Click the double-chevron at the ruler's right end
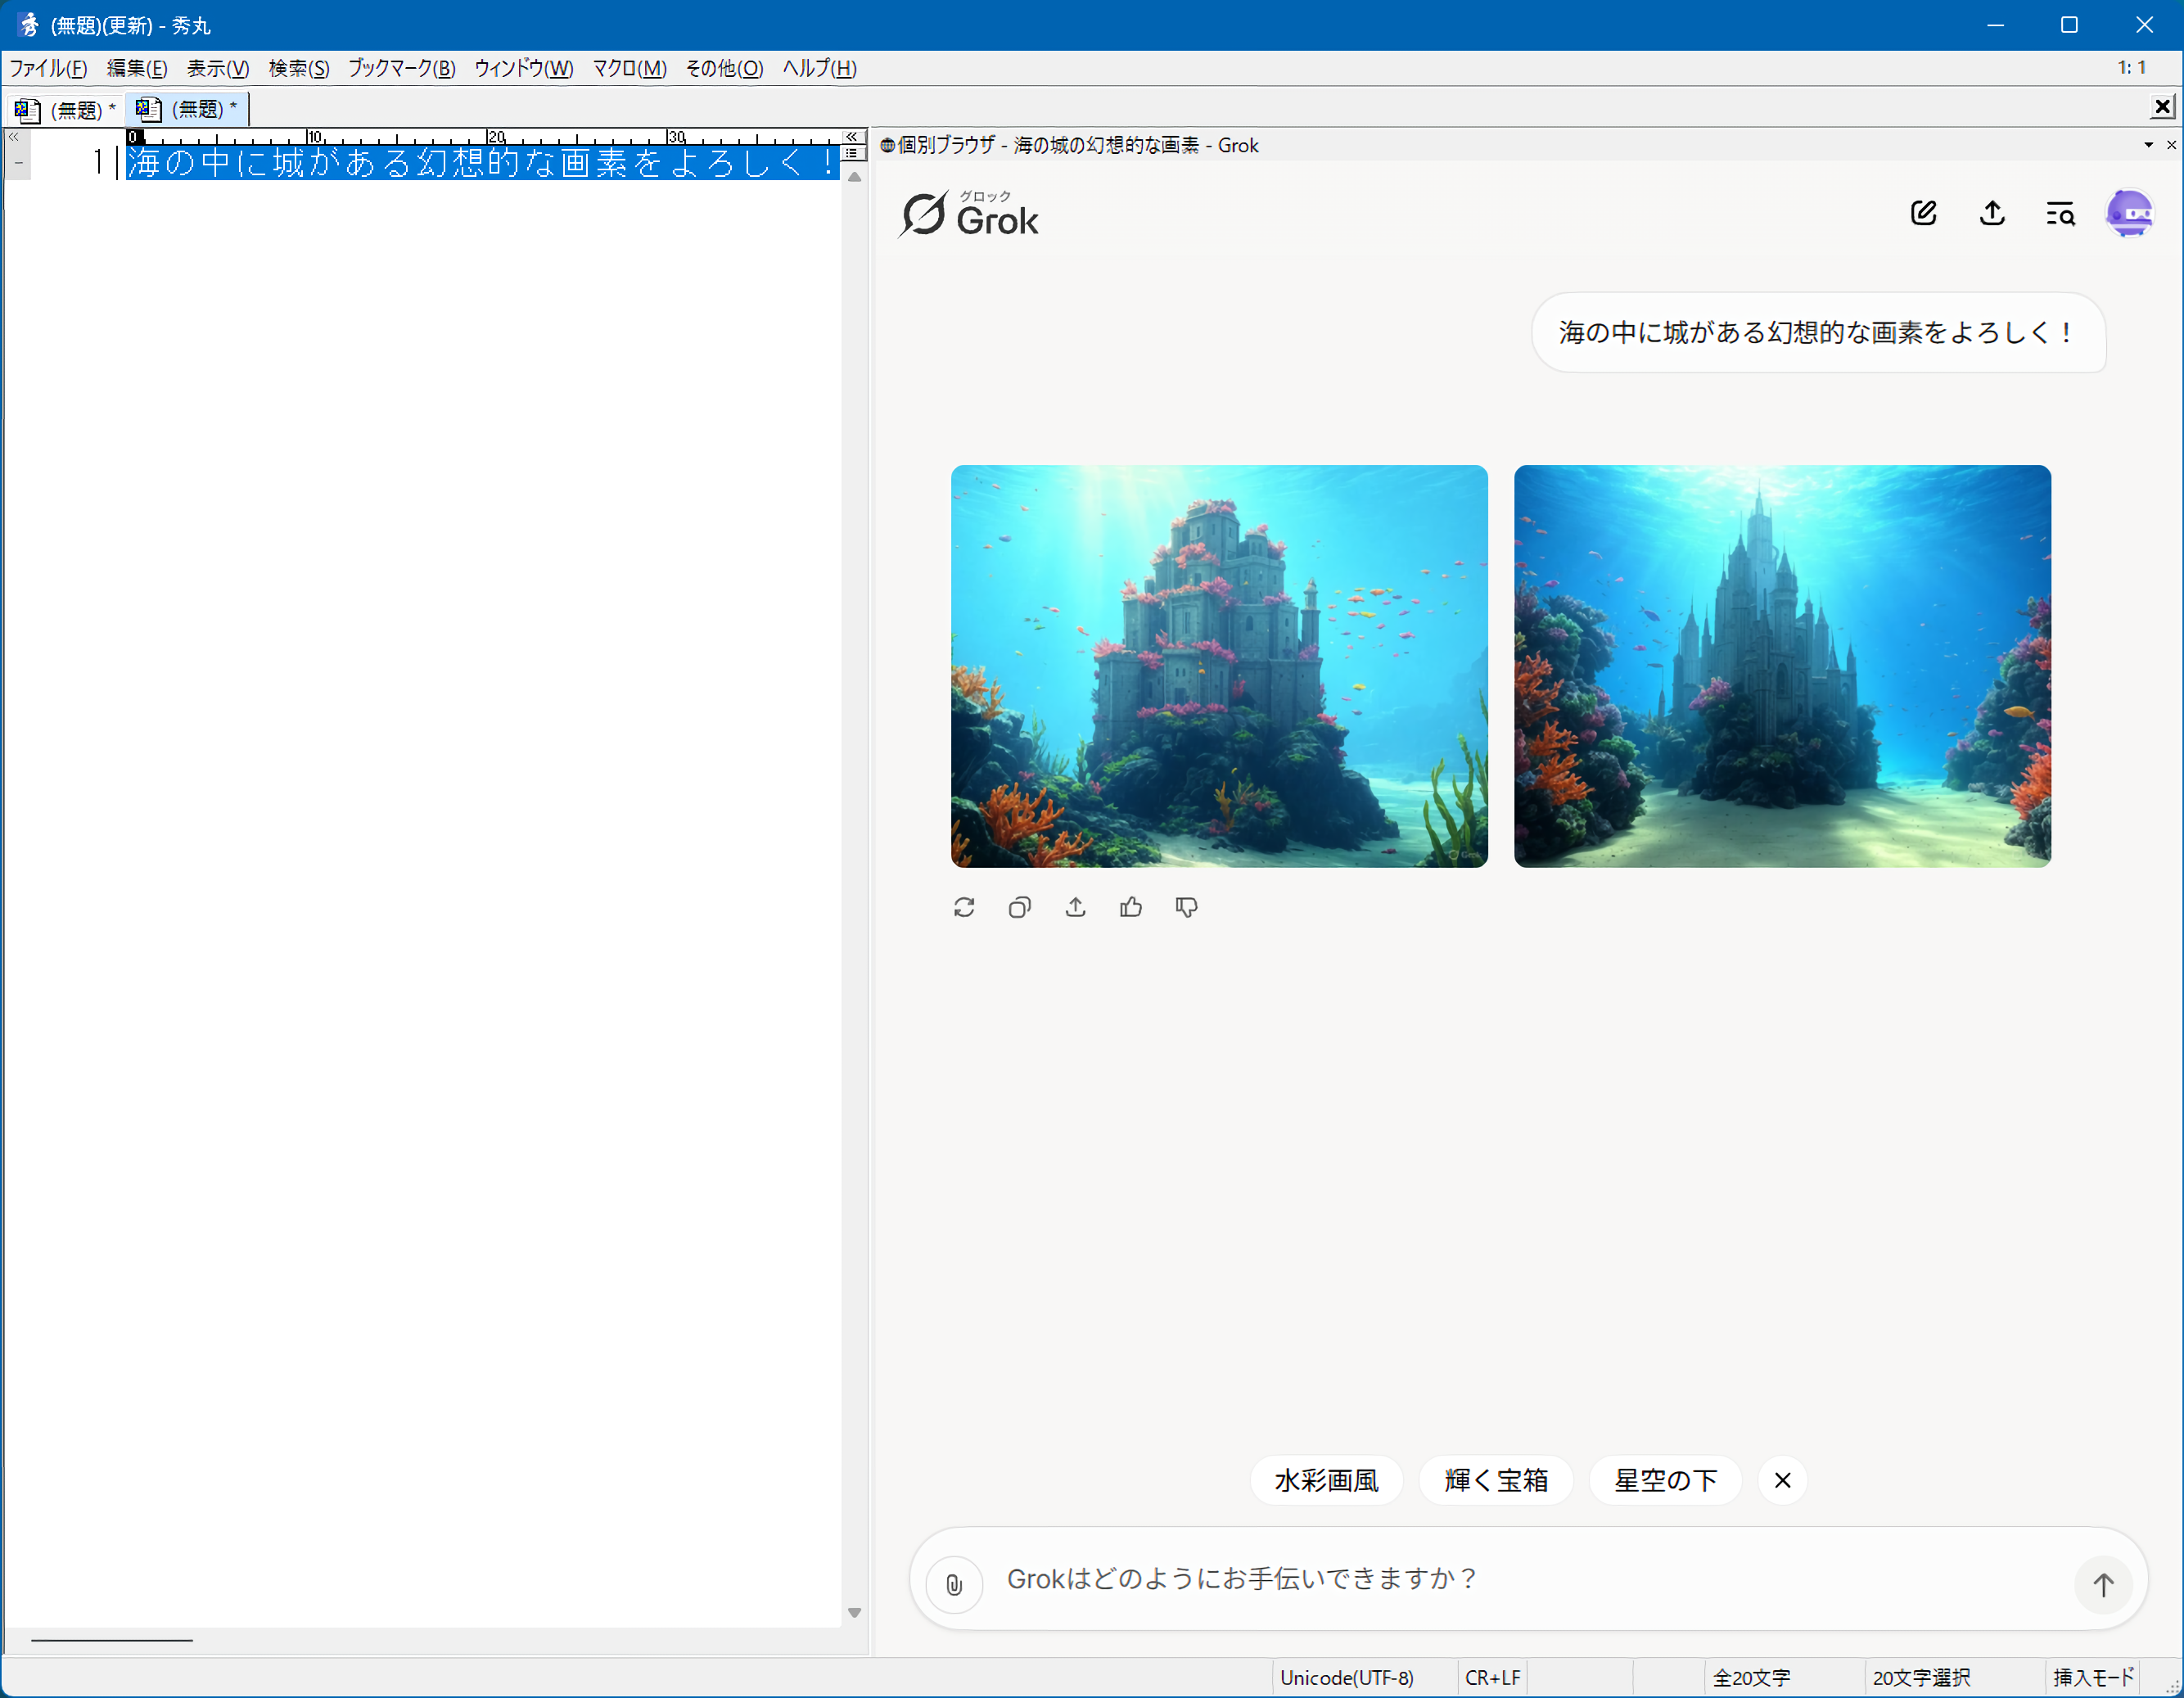Viewport: 2184px width, 1698px height. pos(851,137)
